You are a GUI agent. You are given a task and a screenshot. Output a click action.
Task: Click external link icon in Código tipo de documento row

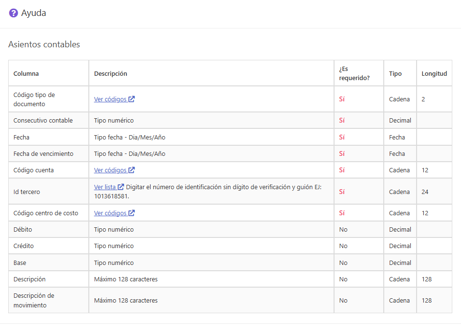(131, 99)
